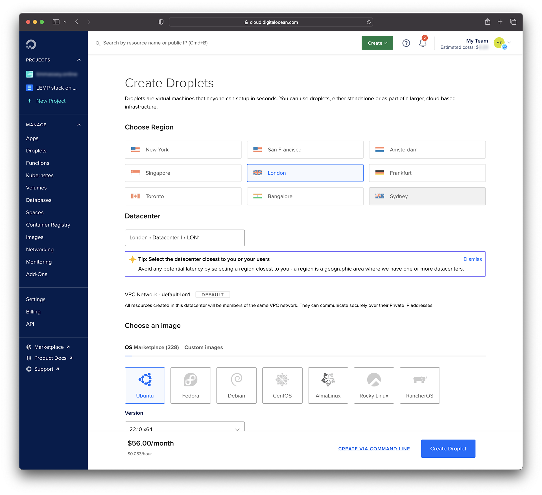Viewport: 542px width, 495px height.
Task: Open Container Registry in sidebar
Action: pyautogui.click(x=48, y=225)
